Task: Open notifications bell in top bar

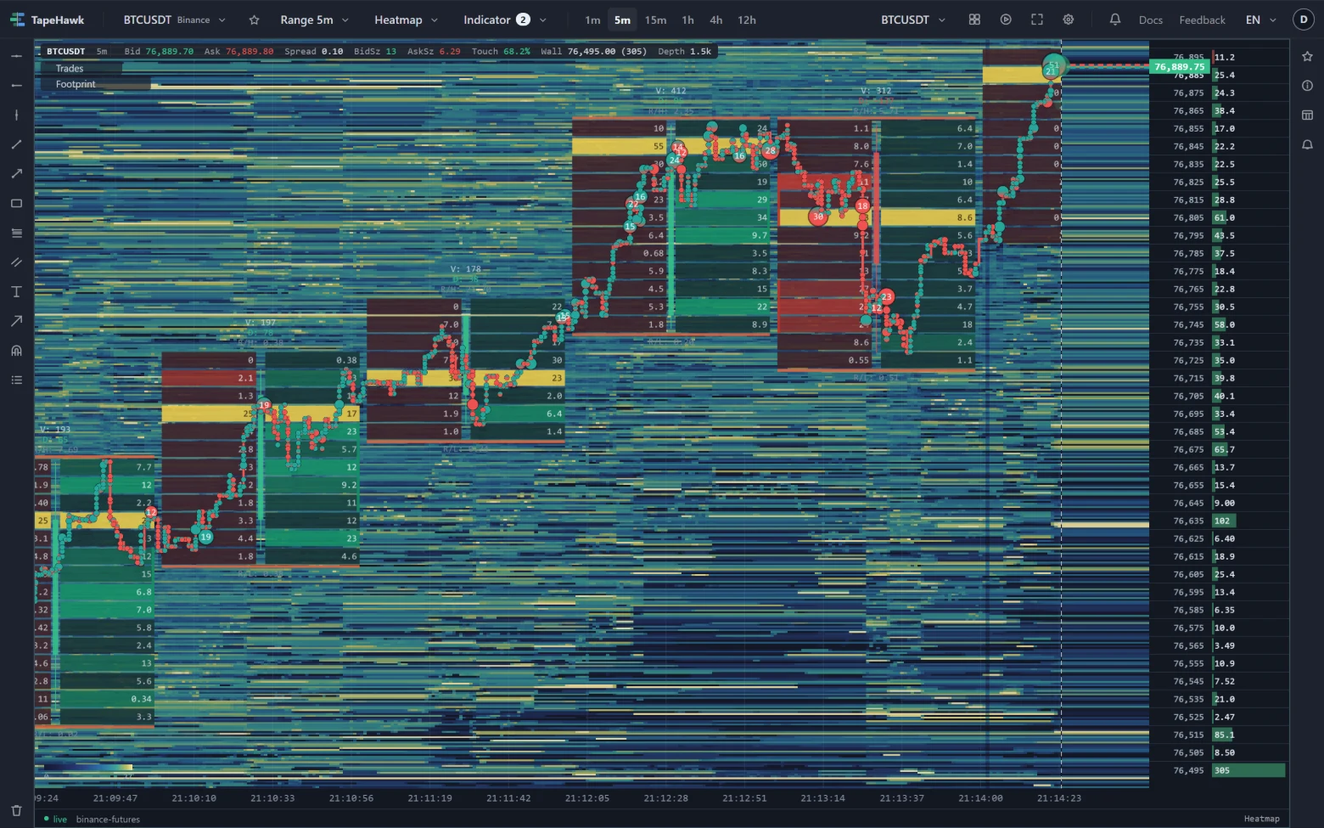Action: 1115,20
